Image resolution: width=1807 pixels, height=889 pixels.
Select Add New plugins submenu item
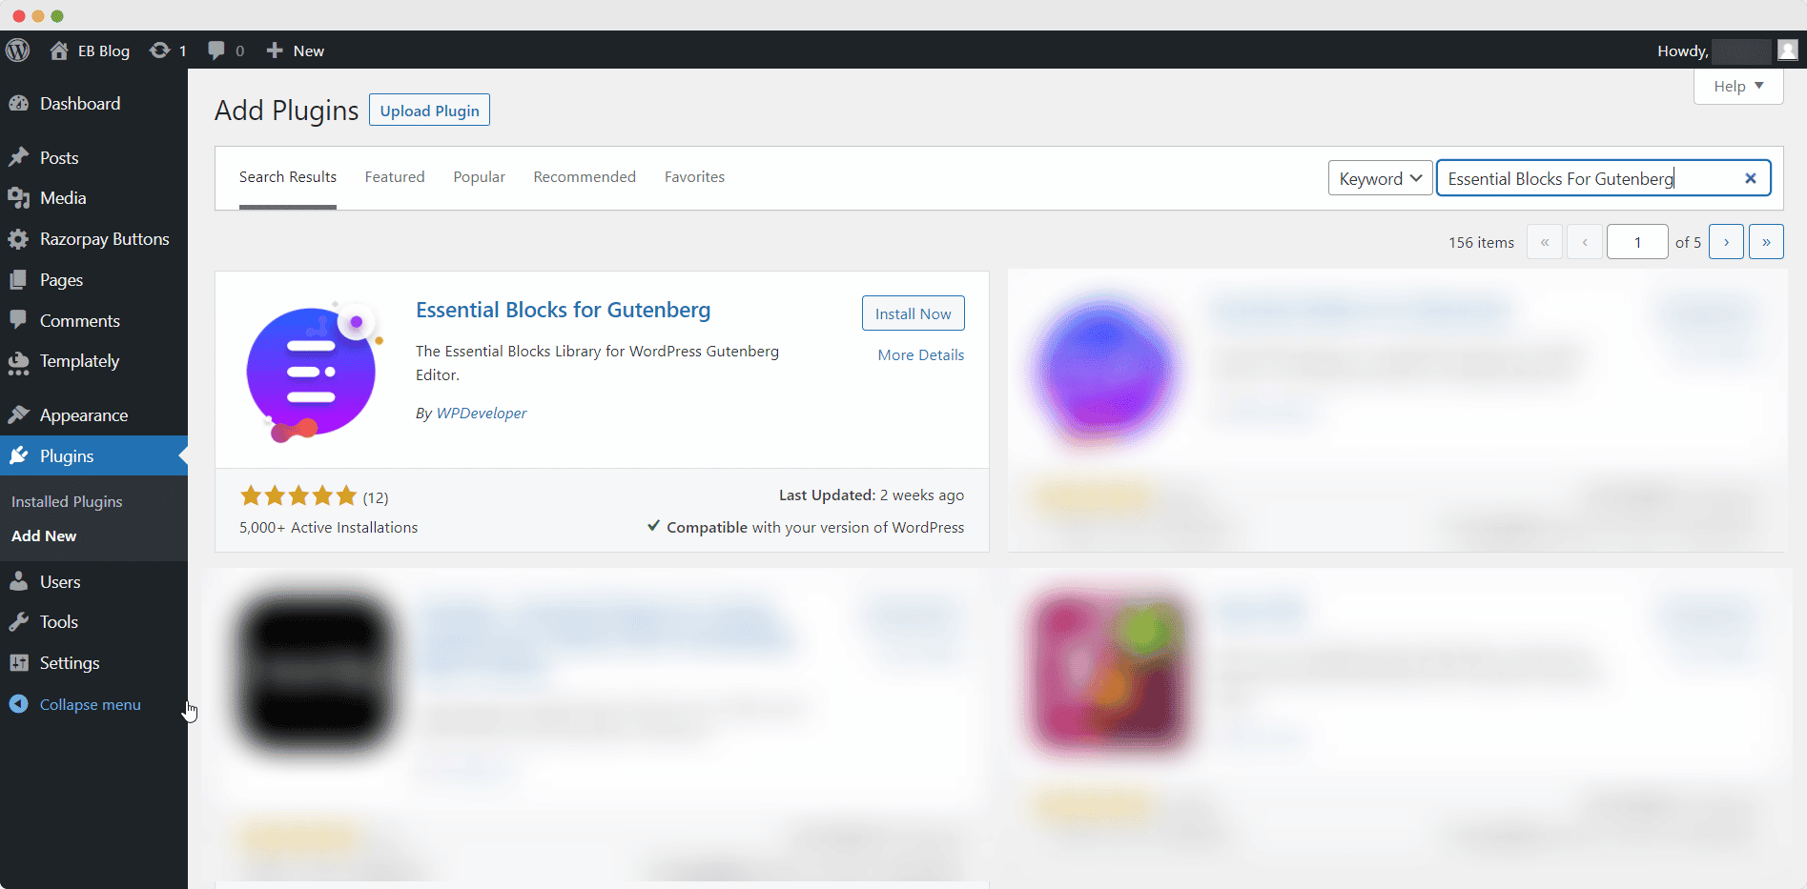click(x=44, y=535)
